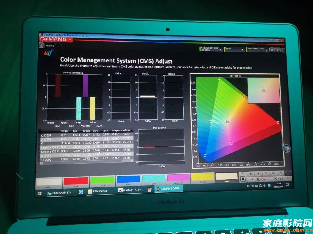Screen dimensions: 313x234
Task: Open the Windows Start button
Action: pyautogui.click(x=40, y=193)
